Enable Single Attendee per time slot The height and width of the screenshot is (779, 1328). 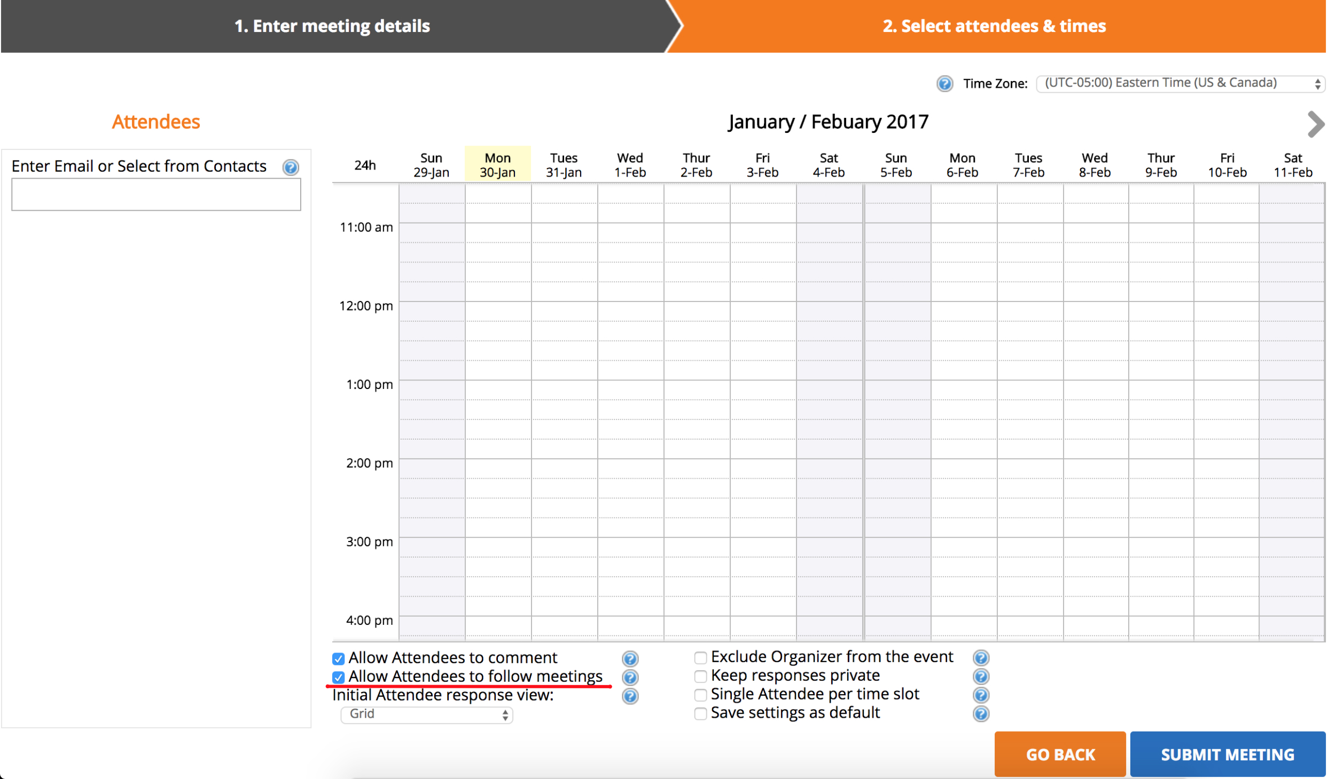click(700, 695)
